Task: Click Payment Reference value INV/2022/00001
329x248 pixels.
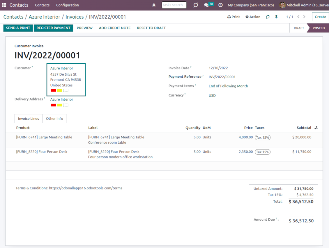Action: [222, 77]
